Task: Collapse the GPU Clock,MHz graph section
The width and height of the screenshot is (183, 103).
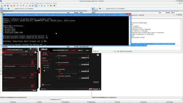Action: 3,55
